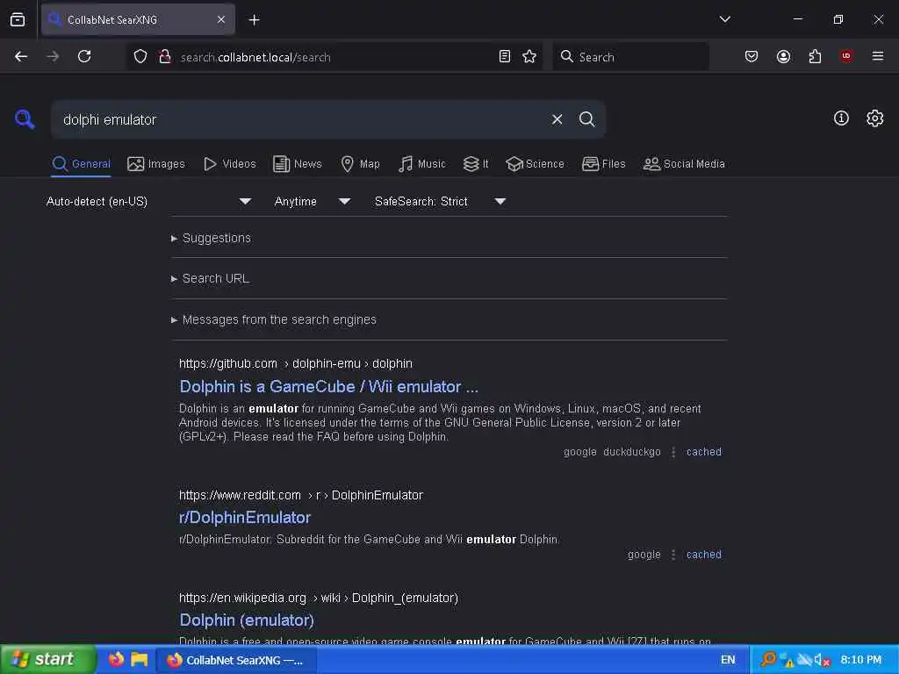This screenshot has width=899, height=674.
Task: Close the CollabNet SearXNG tab
Action: tap(221, 19)
